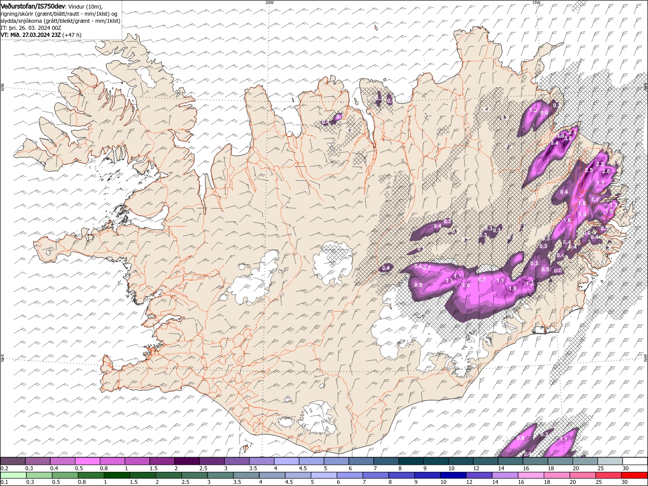Screen dimensions: 648x486
Task: Click the light purple 14–16 rain legend swatch
Action: point(504,475)
